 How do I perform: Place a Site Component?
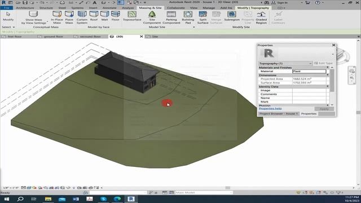tap(152, 17)
